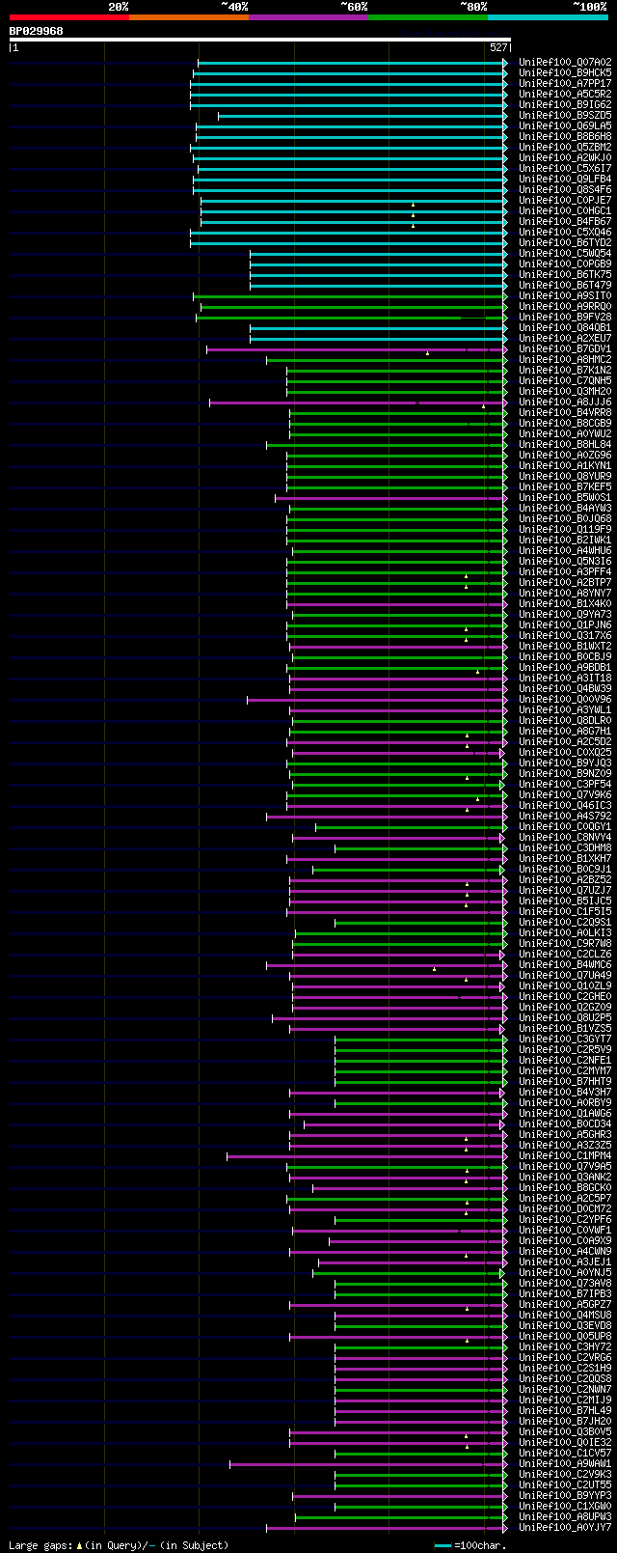Click the purple alignment bar for UniRef100_C1MPM4
The width and height of the screenshot is (617, 1553).
[366, 1156]
